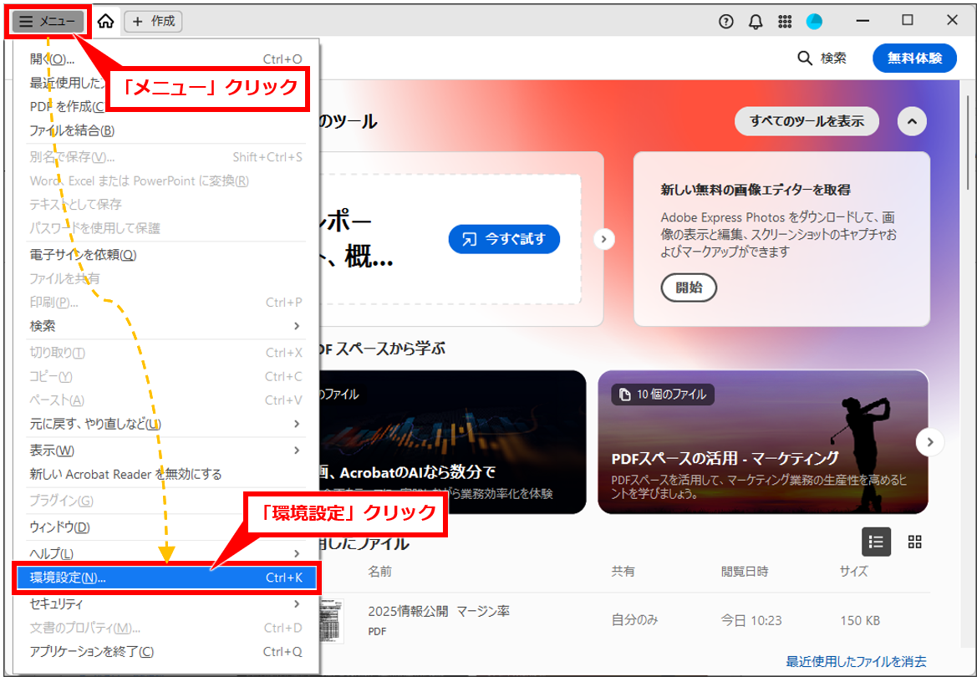The image size is (977, 677).
Task: Click the 検索 magnifier icon
Action: click(x=805, y=58)
